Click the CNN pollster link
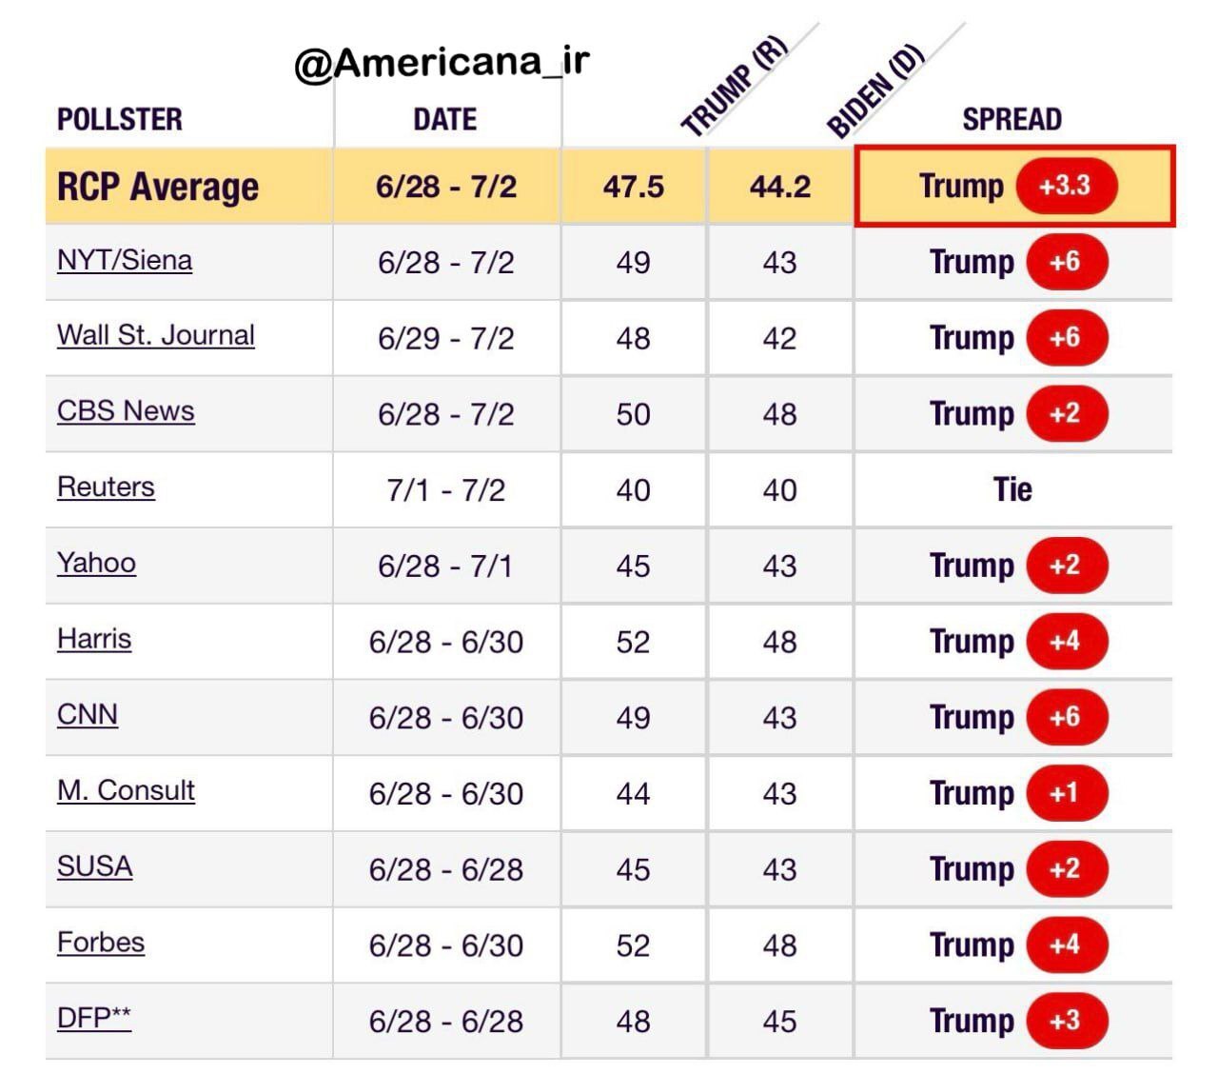This screenshot has height=1074, width=1218. (x=88, y=714)
